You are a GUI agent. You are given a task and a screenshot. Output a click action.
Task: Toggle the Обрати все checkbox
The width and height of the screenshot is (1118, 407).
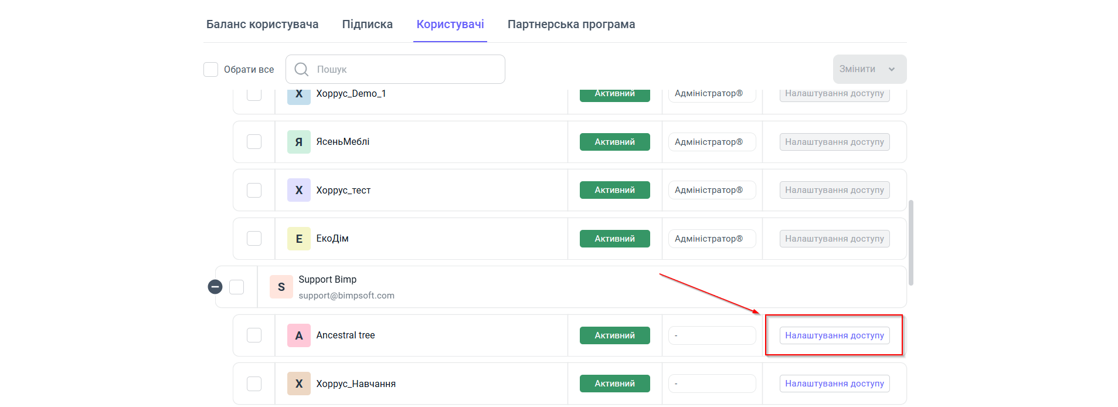click(x=210, y=69)
